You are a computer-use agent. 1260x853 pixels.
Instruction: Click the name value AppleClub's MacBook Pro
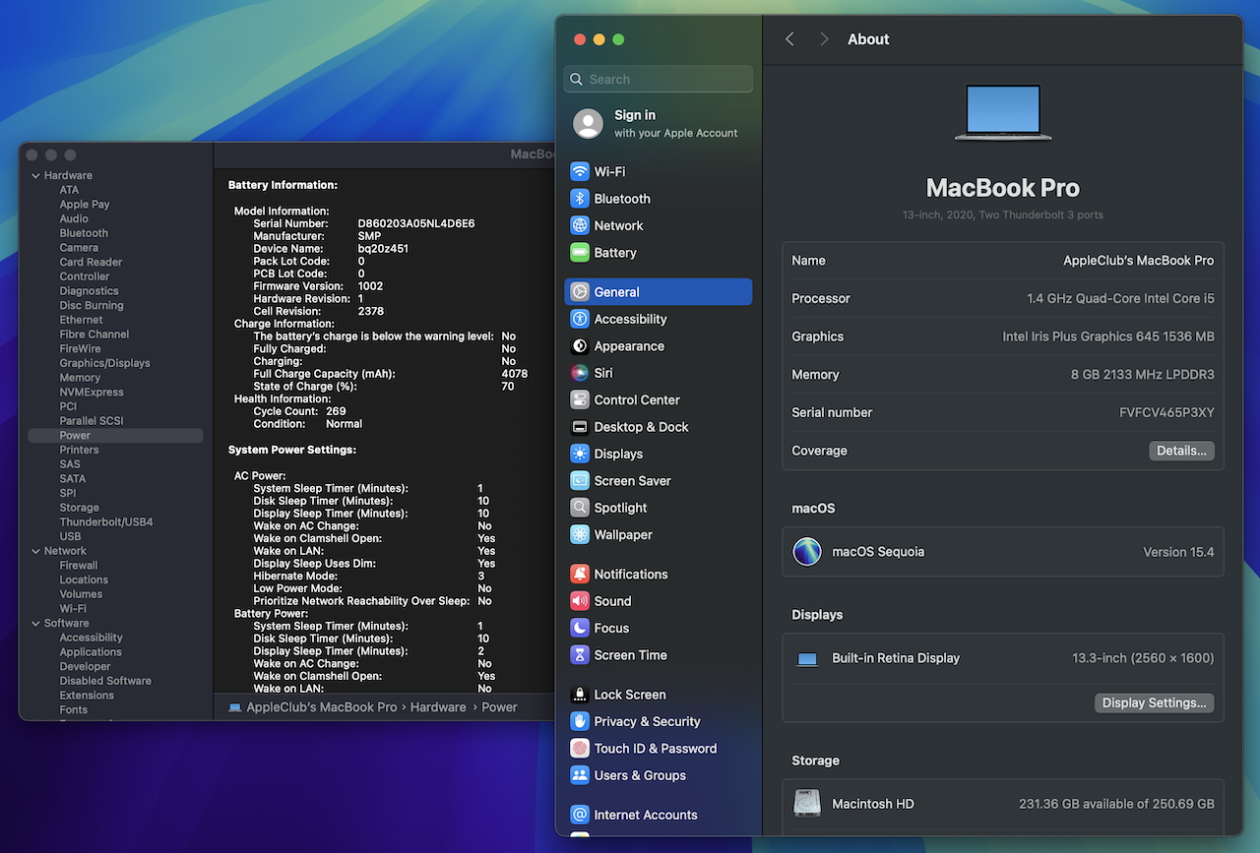(x=1139, y=261)
